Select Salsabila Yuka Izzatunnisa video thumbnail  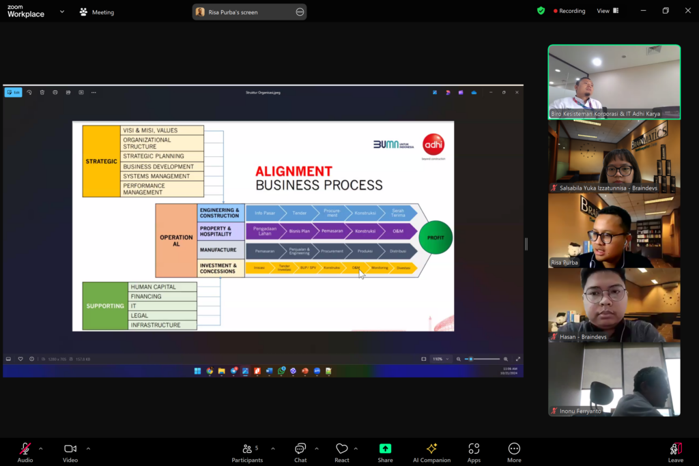point(614,157)
